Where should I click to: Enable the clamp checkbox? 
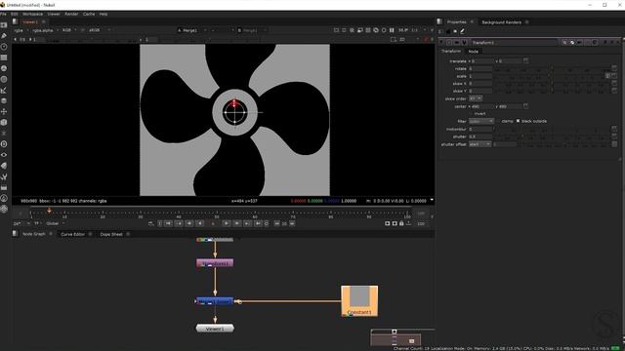coord(498,121)
